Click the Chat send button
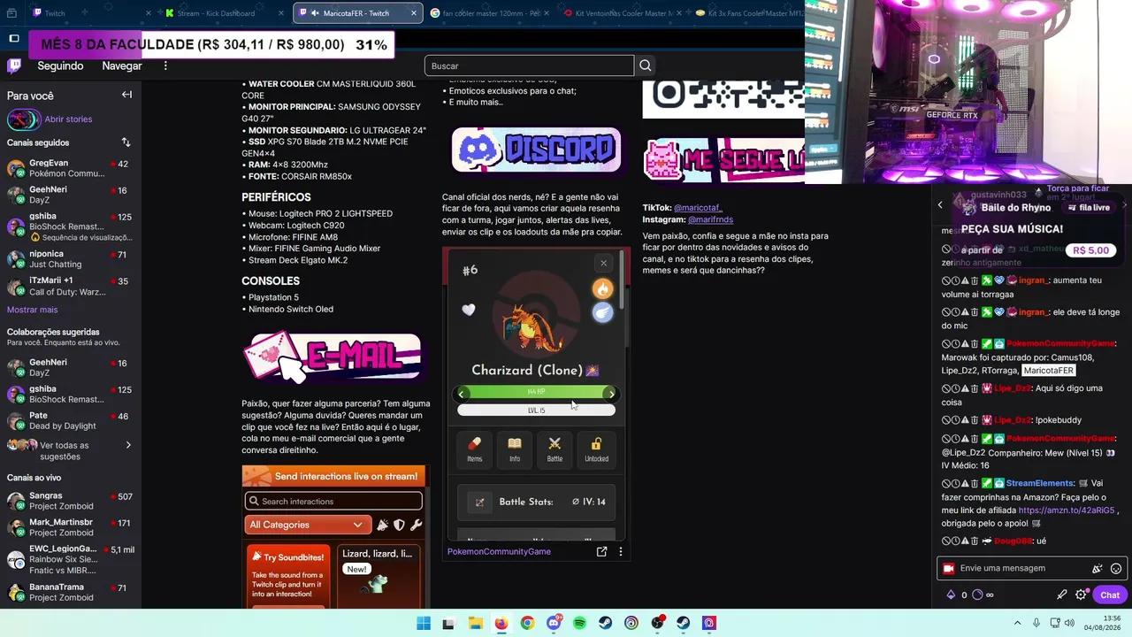 click(x=1110, y=595)
